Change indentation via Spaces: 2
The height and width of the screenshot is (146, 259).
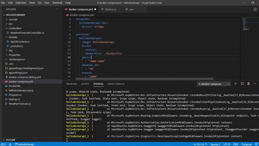(215, 144)
